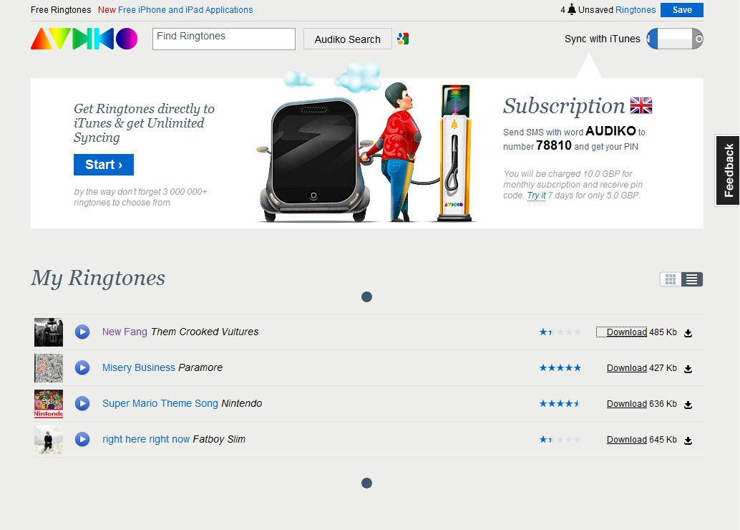Switch to list view of ringtones

(691, 279)
